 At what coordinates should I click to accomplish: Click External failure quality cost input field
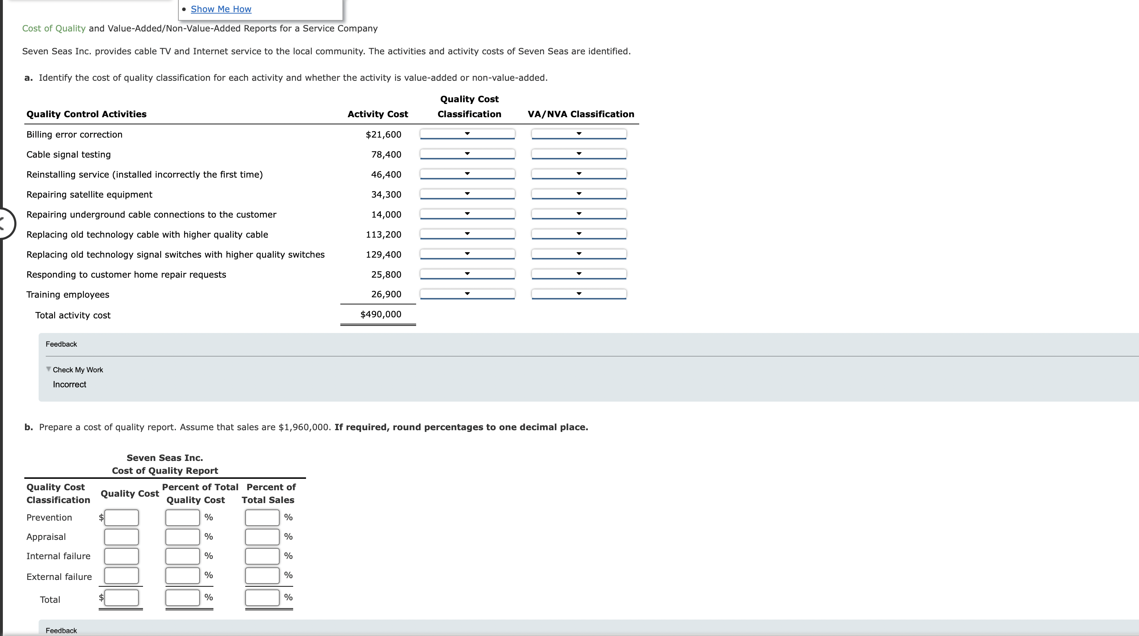click(x=121, y=576)
